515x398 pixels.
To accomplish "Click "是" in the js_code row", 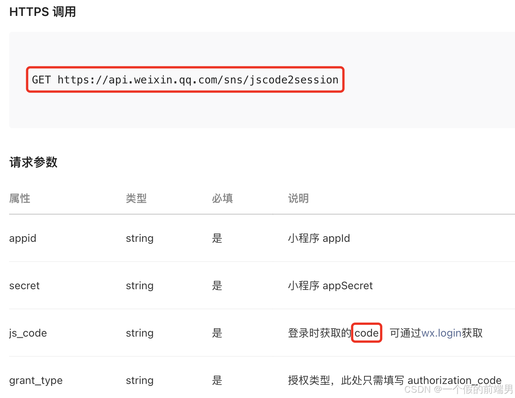I will [217, 333].
